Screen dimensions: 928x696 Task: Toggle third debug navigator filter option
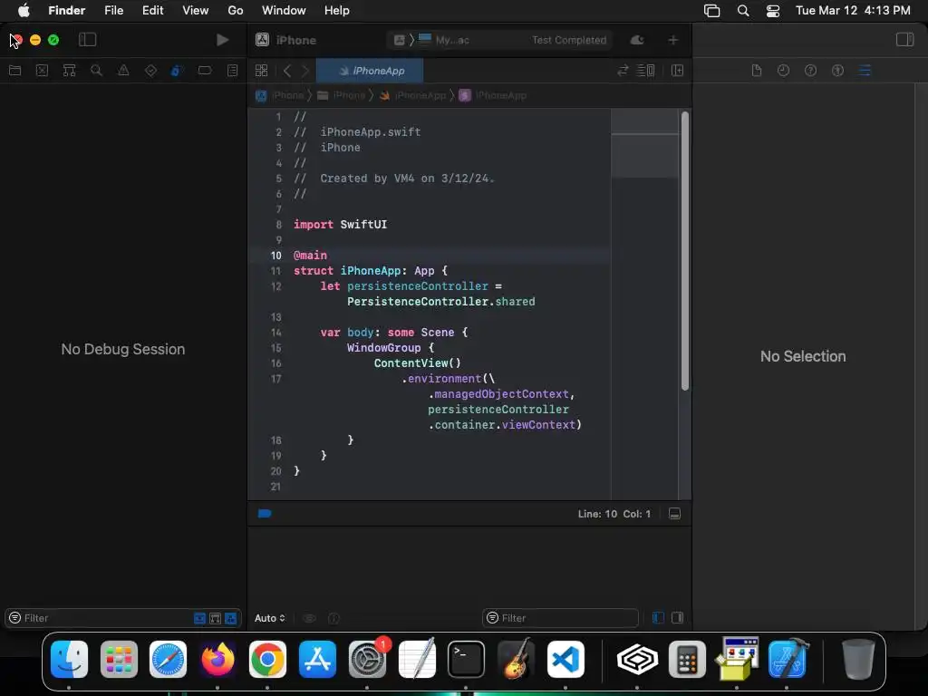[x=230, y=618]
